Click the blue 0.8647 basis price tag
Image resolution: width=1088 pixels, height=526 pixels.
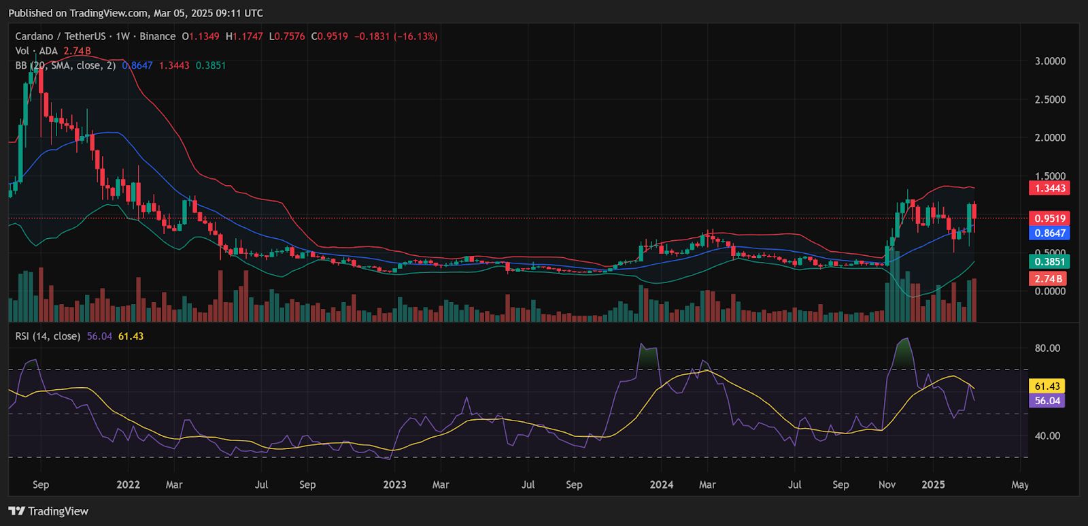[1049, 233]
